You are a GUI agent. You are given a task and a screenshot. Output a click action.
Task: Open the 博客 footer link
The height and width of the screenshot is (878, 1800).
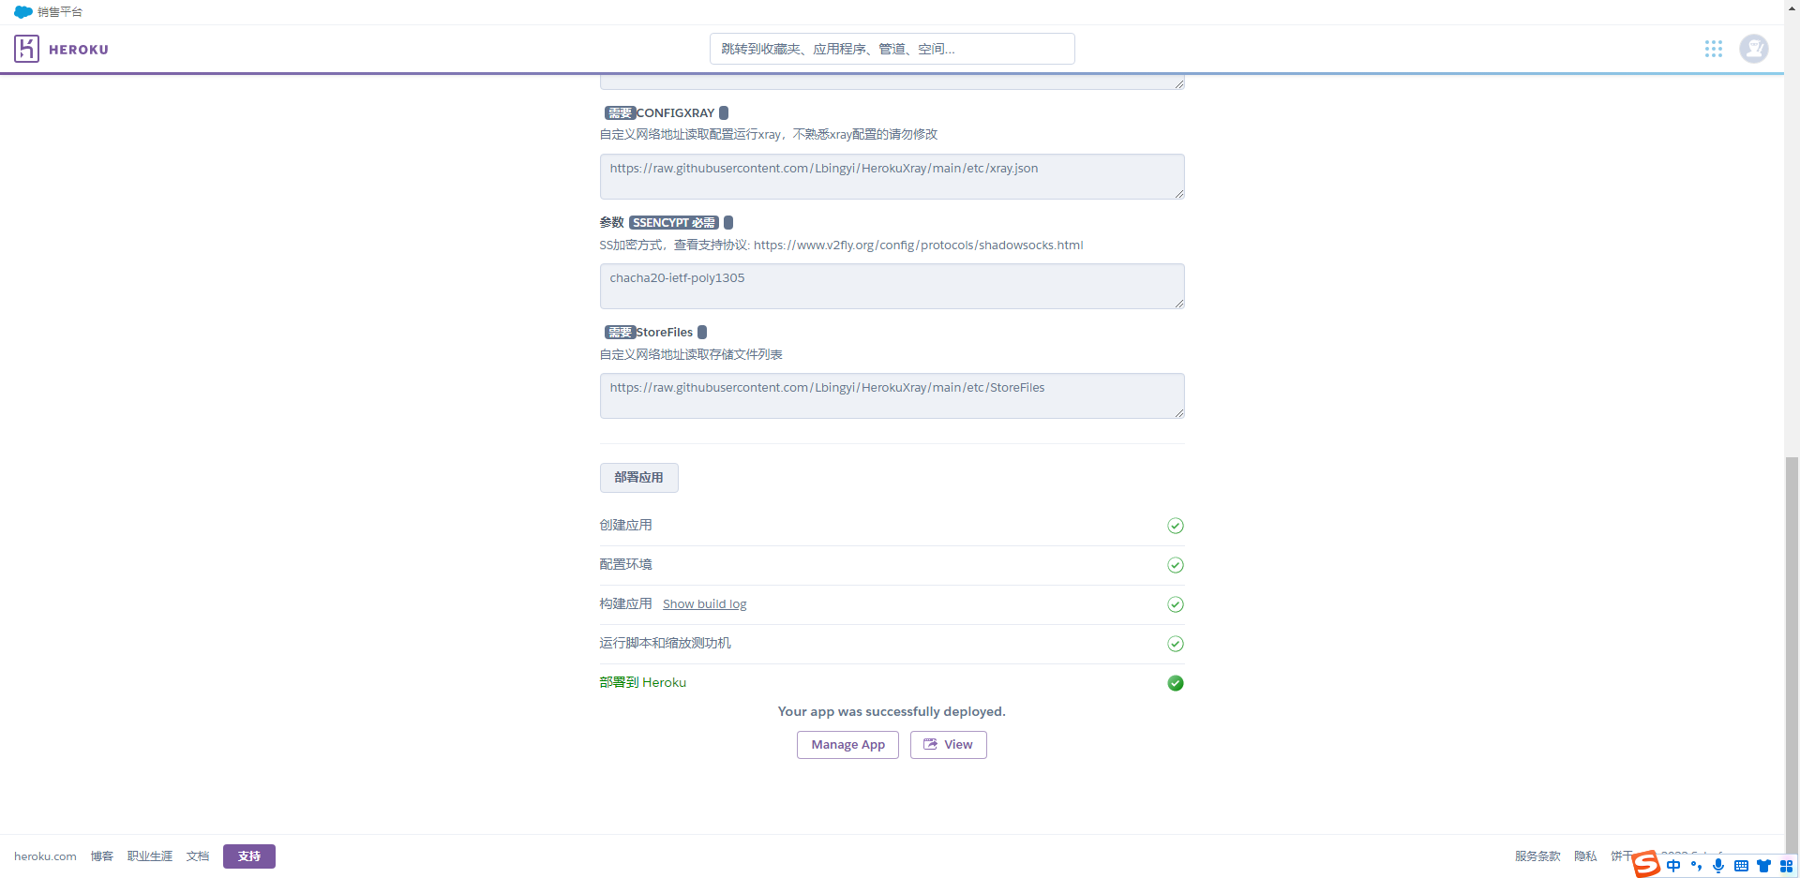coord(101,856)
